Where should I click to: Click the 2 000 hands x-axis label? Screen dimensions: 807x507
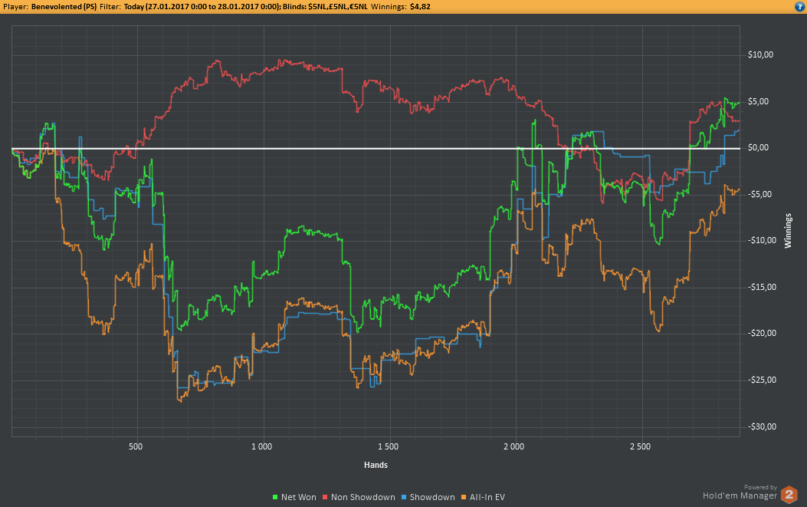point(514,446)
